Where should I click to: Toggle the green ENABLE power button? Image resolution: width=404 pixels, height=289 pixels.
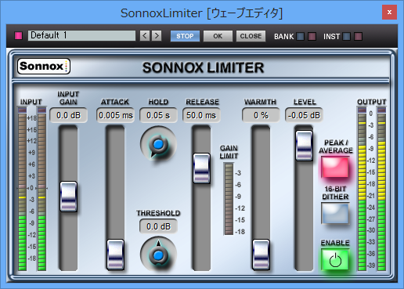click(335, 260)
